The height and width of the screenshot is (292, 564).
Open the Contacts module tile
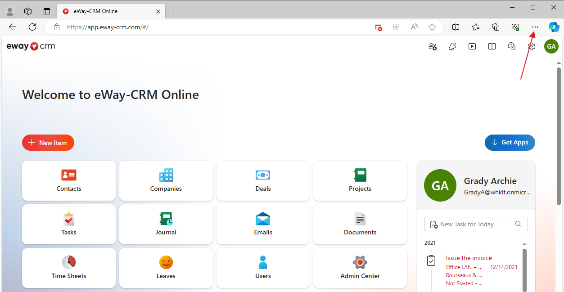click(x=69, y=181)
